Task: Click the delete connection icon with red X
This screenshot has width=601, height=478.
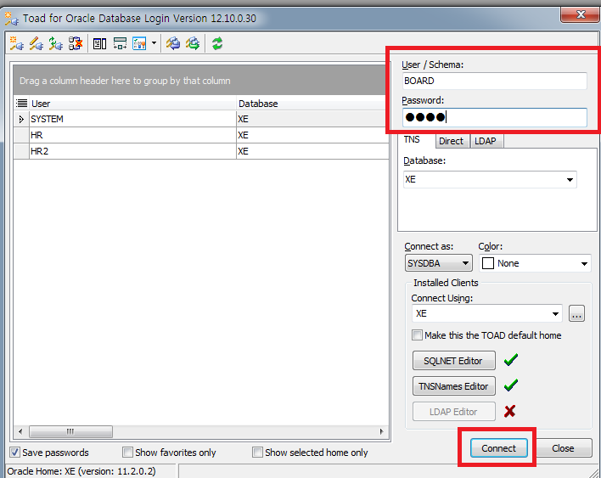Action: (76, 43)
